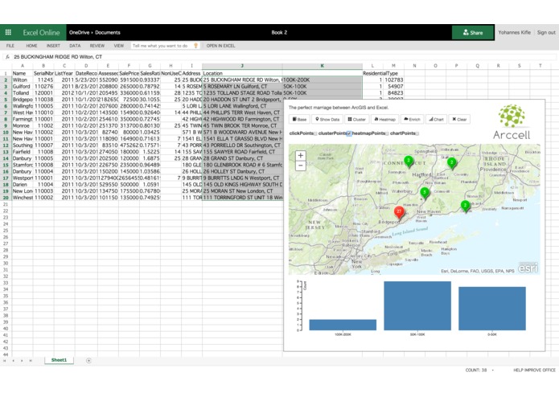Click the Location header cell
559x397 pixels.
pos(242,73)
